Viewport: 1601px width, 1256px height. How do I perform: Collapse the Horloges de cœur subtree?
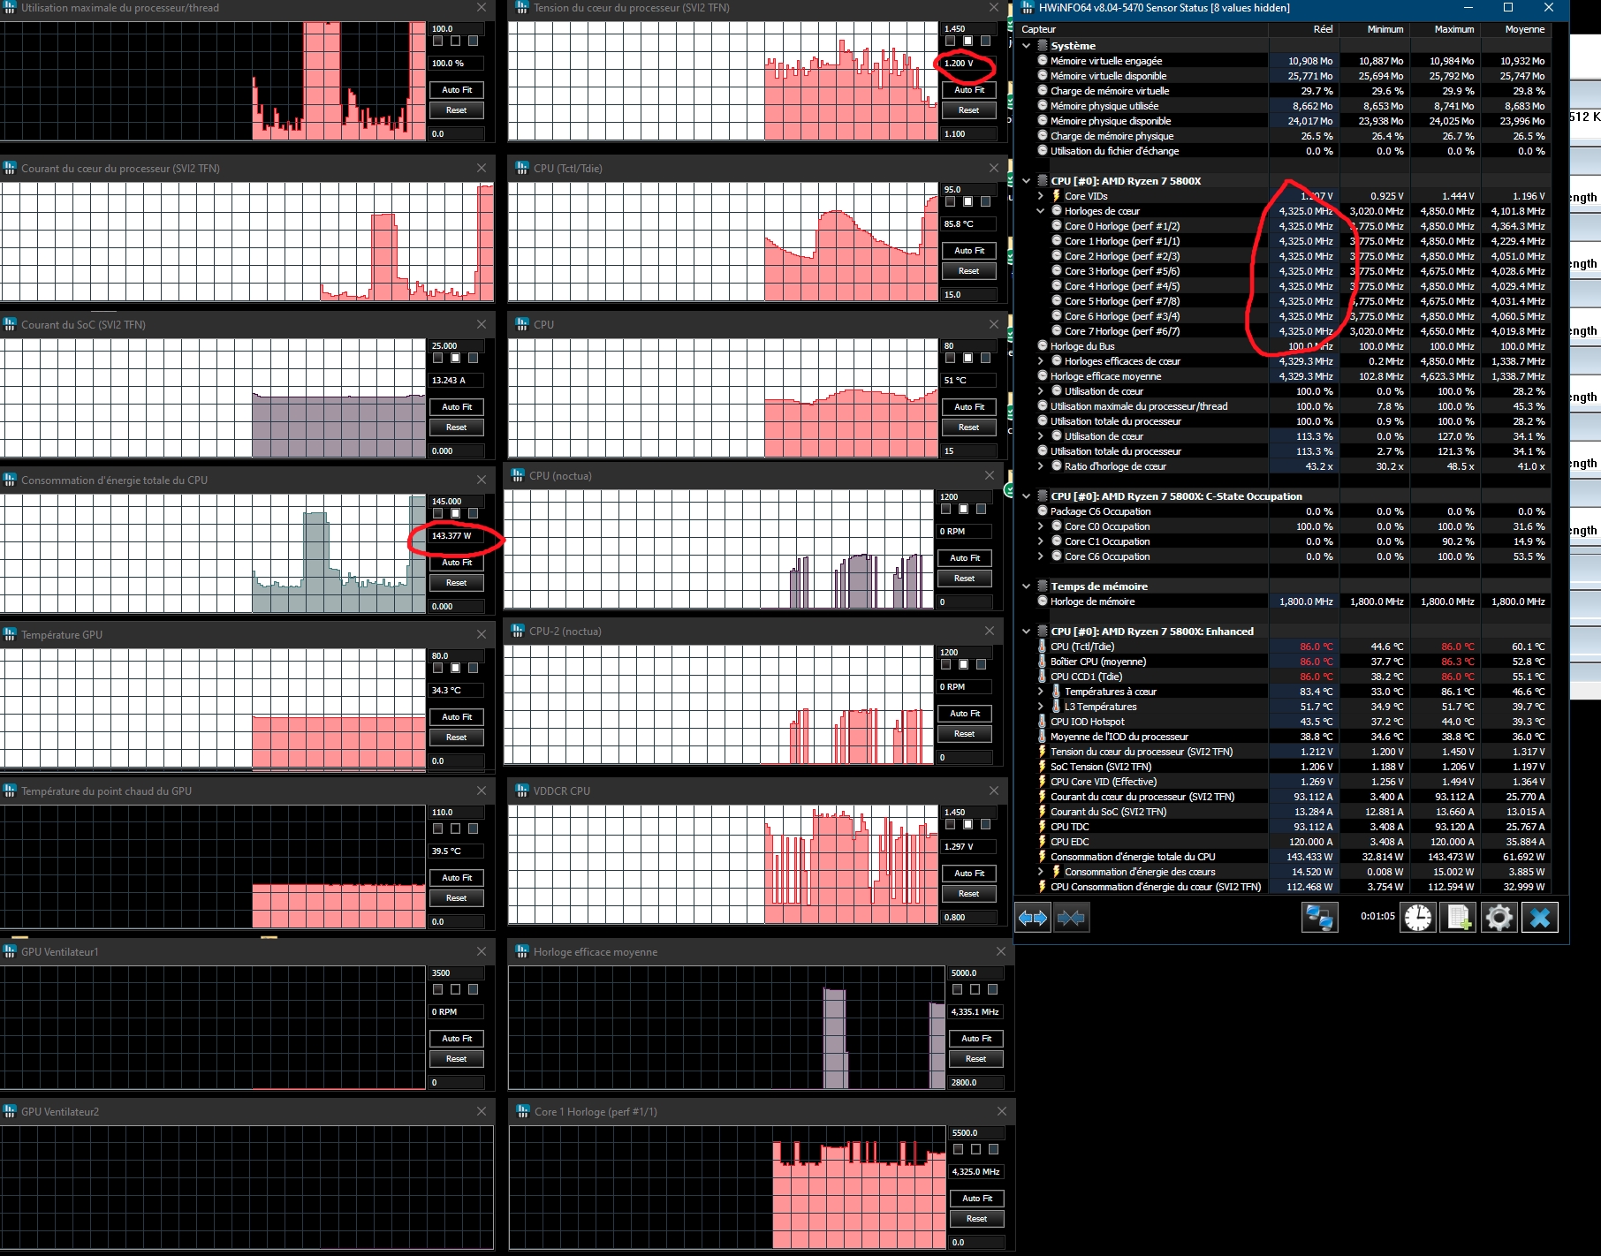pyautogui.click(x=1040, y=211)
